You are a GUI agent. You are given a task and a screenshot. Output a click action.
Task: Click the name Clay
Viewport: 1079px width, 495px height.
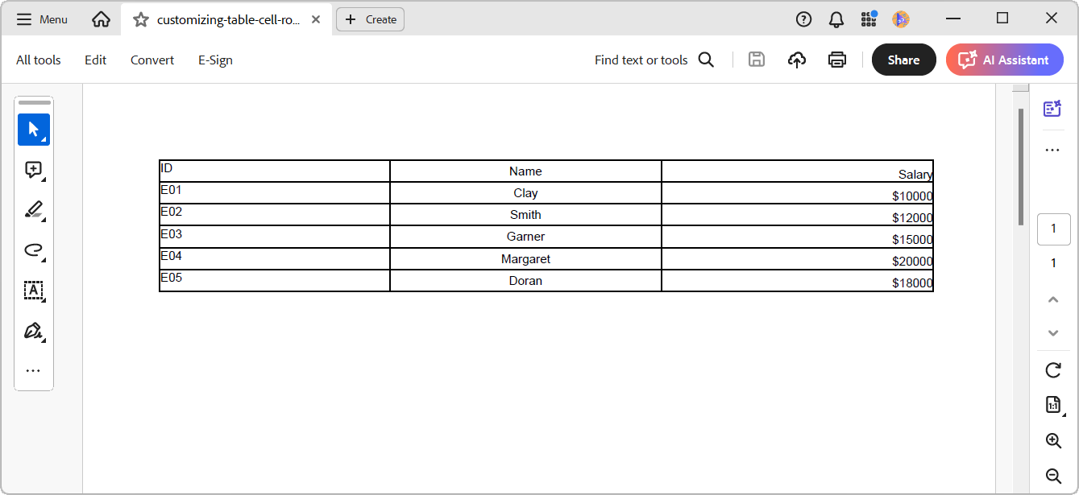[x=525, y=193]
